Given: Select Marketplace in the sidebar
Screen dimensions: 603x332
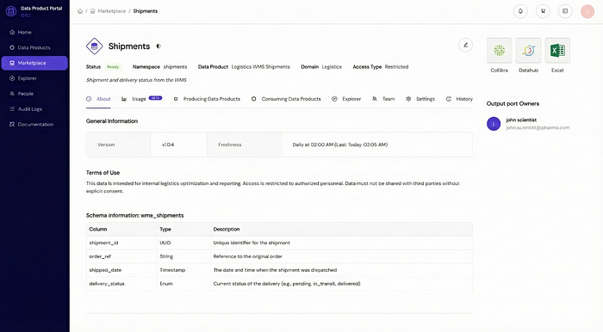Looking at the screenshot, I should coord(34,63).
